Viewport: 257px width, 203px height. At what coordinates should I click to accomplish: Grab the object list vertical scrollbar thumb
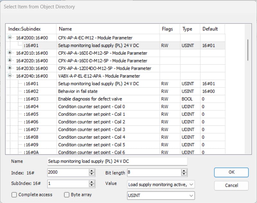[x=248, y=50]
